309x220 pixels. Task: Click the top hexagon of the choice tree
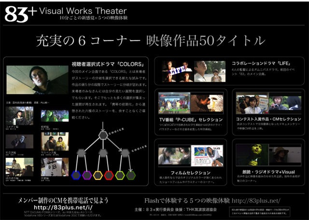click(103, 135)
